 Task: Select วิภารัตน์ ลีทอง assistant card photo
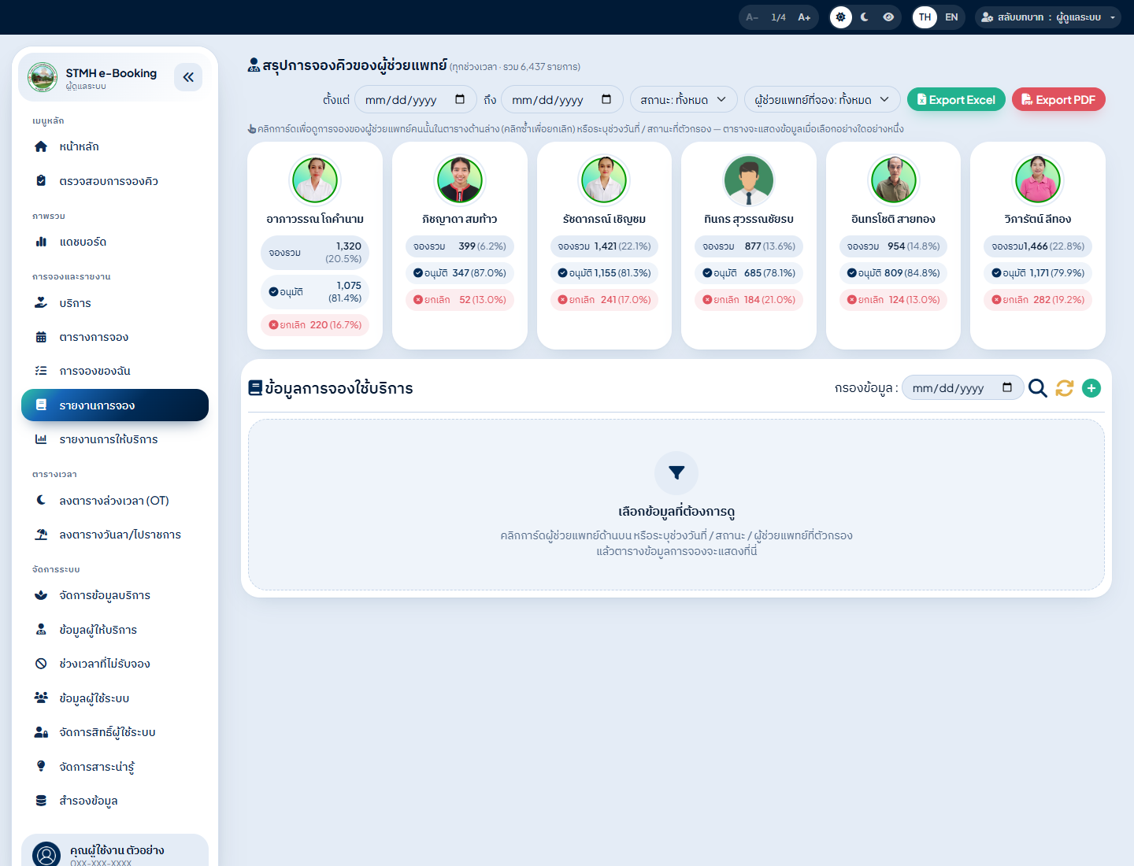coord(1038,180)
